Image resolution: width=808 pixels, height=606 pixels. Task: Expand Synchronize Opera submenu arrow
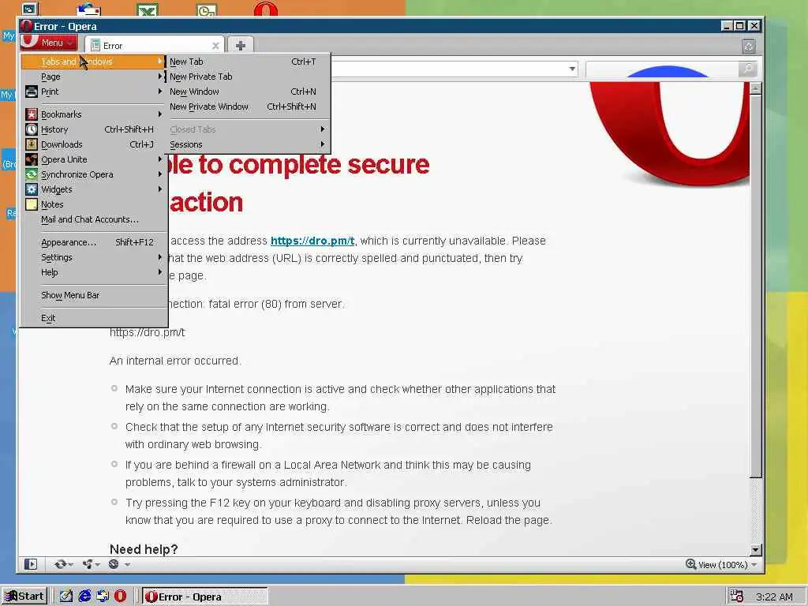(x=159, y=174)
